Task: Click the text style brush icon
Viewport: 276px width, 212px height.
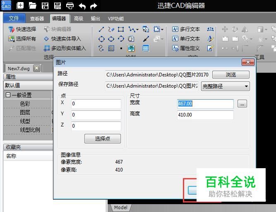Action: click(210, 39)
